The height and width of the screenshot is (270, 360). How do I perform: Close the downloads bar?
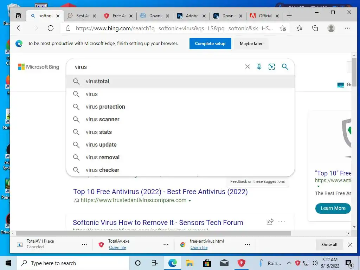pos(350,245)
